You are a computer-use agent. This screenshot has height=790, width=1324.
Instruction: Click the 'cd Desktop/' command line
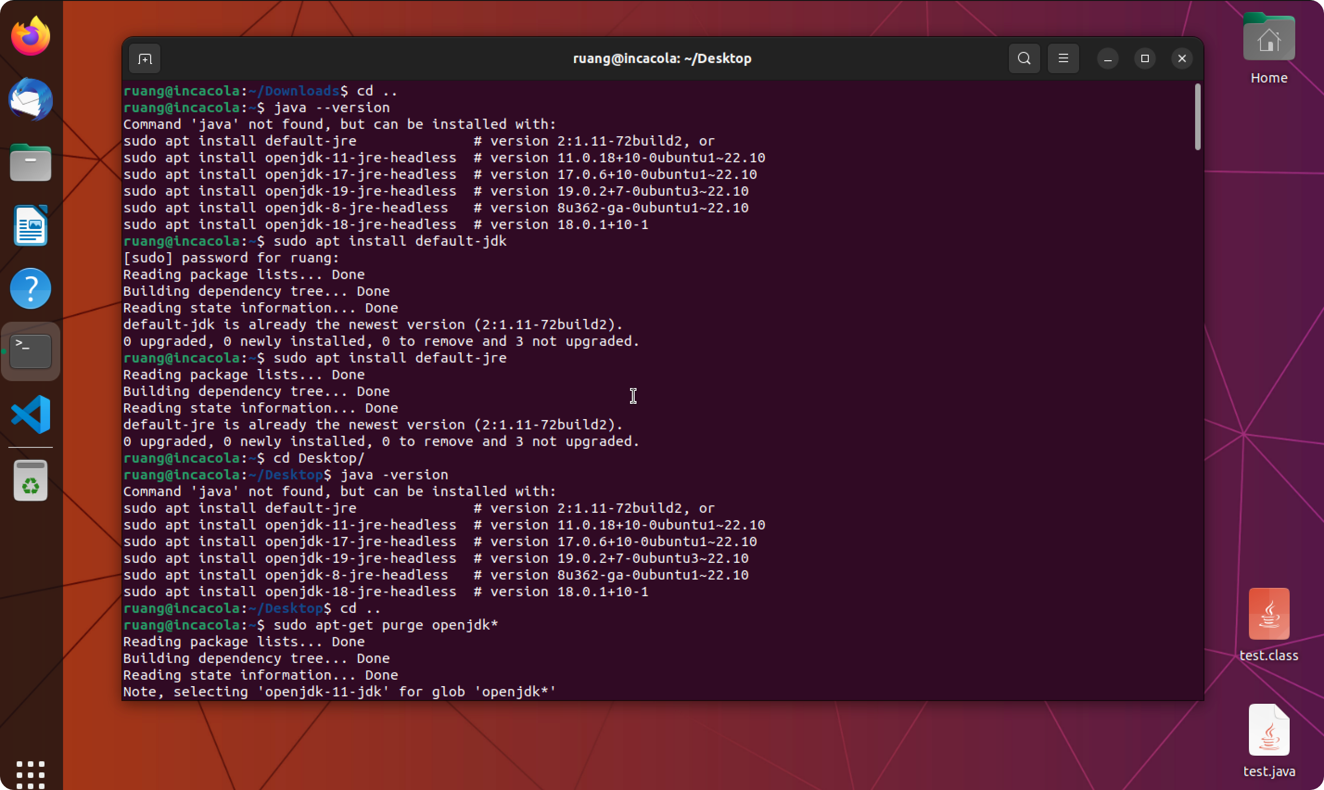click(x=244, y=459)
